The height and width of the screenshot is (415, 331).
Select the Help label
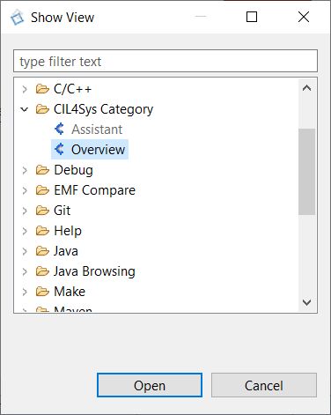point(68,231)
